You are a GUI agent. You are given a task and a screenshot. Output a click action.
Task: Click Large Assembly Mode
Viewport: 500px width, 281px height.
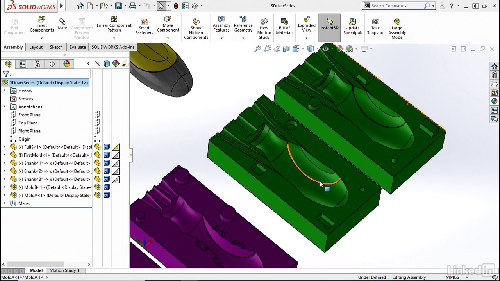tap(397, 28)
